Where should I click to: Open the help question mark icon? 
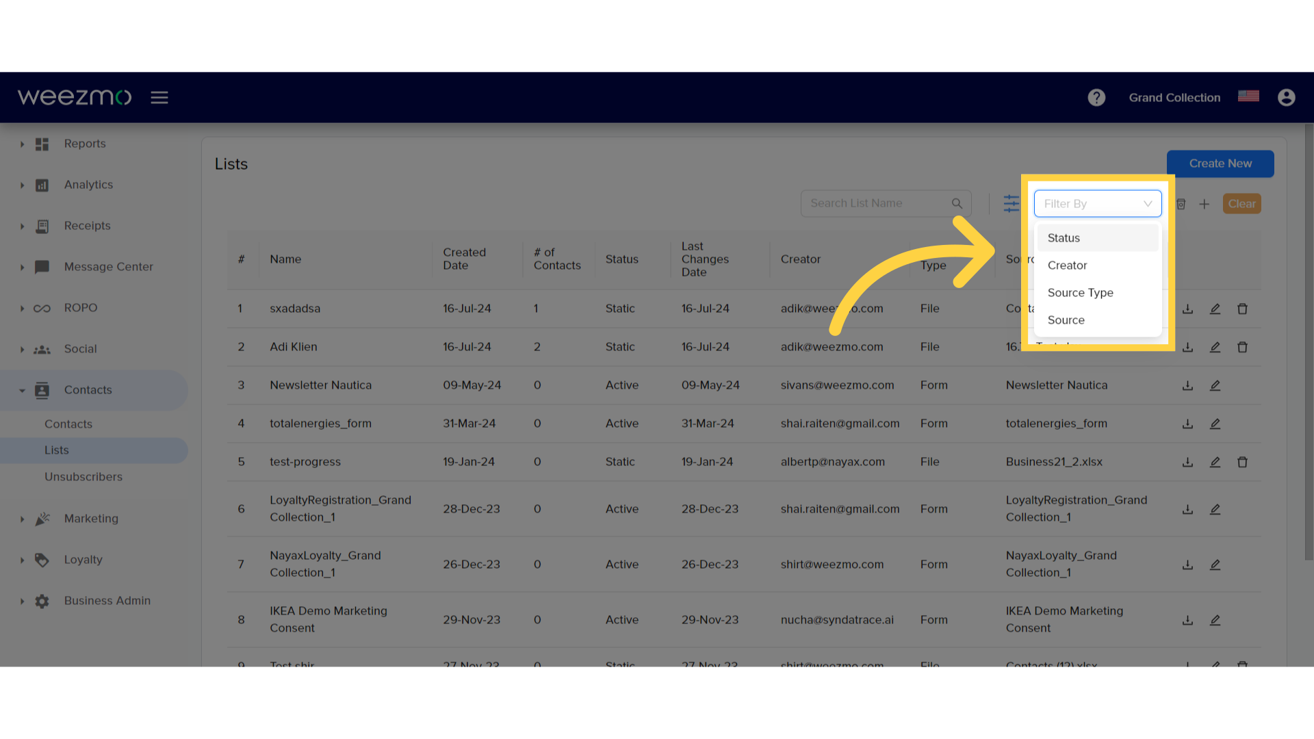[1096, 98]
